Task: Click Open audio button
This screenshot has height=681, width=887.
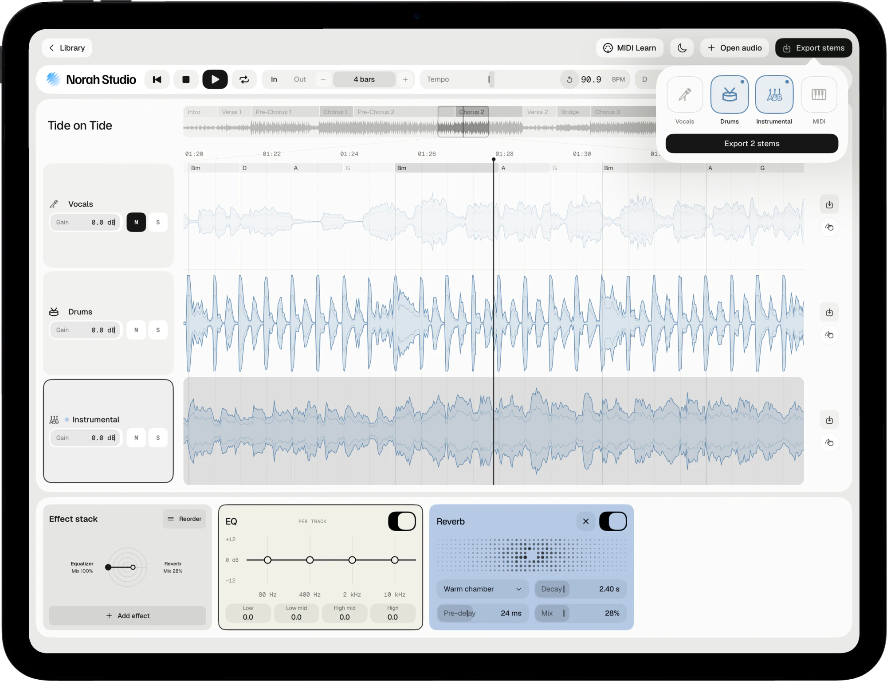Action: (734, 48)
